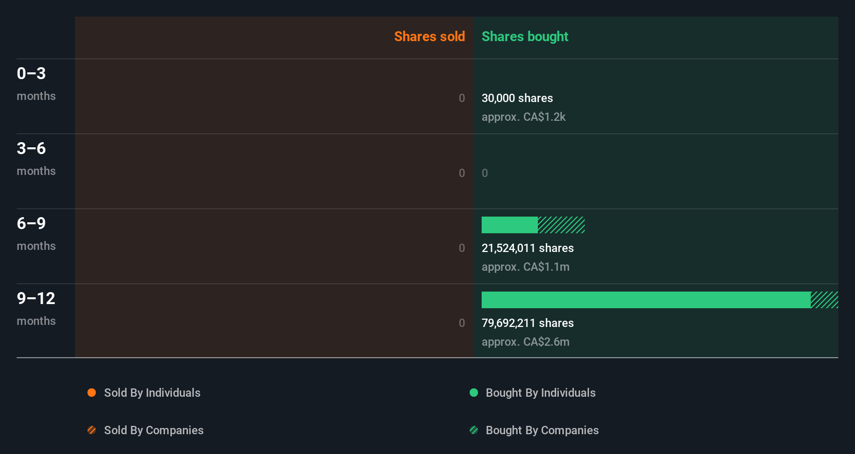Select the Bought By Individuals legend label

pos(540,393)
